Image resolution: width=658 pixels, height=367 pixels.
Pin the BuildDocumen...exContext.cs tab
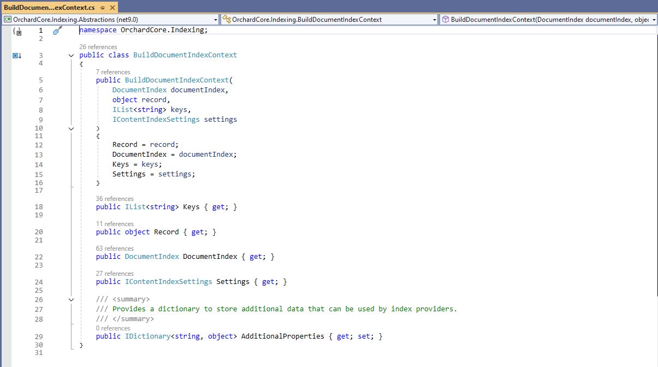[x=102, y=8]
